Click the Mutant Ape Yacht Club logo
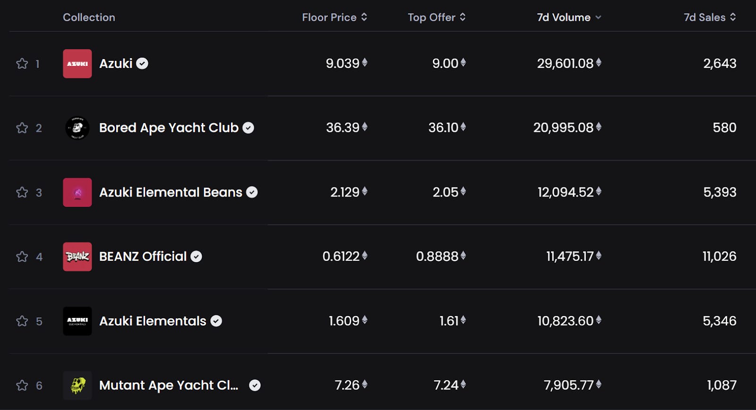The width and height of the screenshot is (756, 410). (x=77, y=385)
